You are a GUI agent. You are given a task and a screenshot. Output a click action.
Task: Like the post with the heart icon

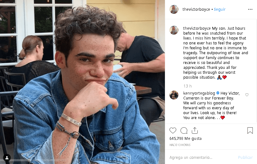(x=173, y=131)
